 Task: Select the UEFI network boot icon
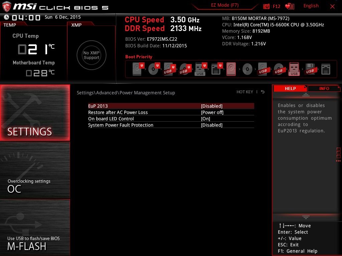[x=216, y=69]
